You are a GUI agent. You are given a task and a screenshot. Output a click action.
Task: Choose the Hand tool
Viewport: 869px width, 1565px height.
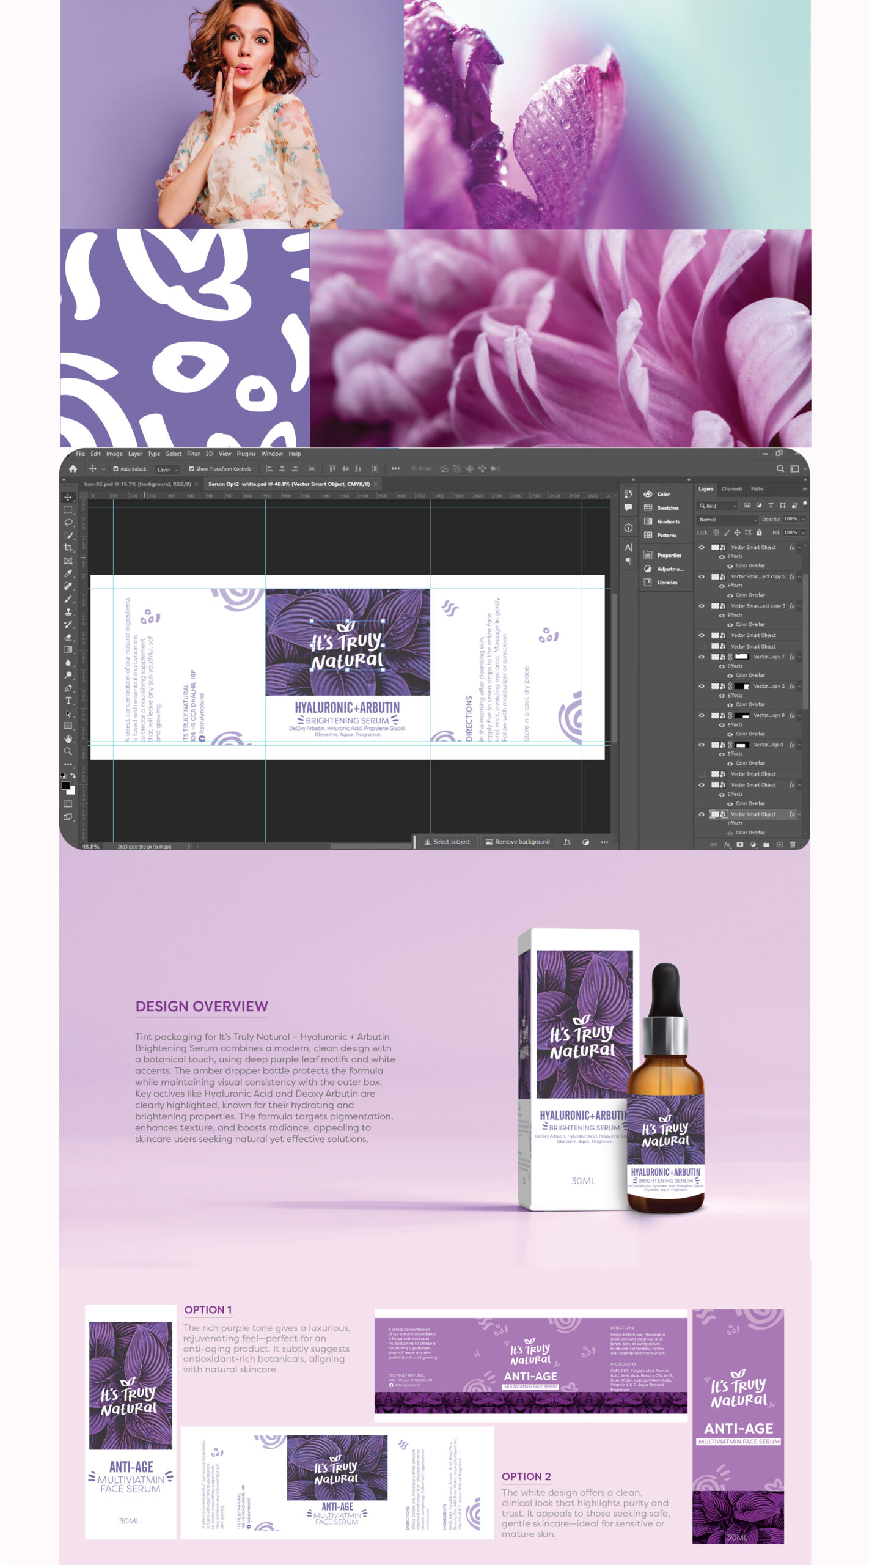click(68, 738)
